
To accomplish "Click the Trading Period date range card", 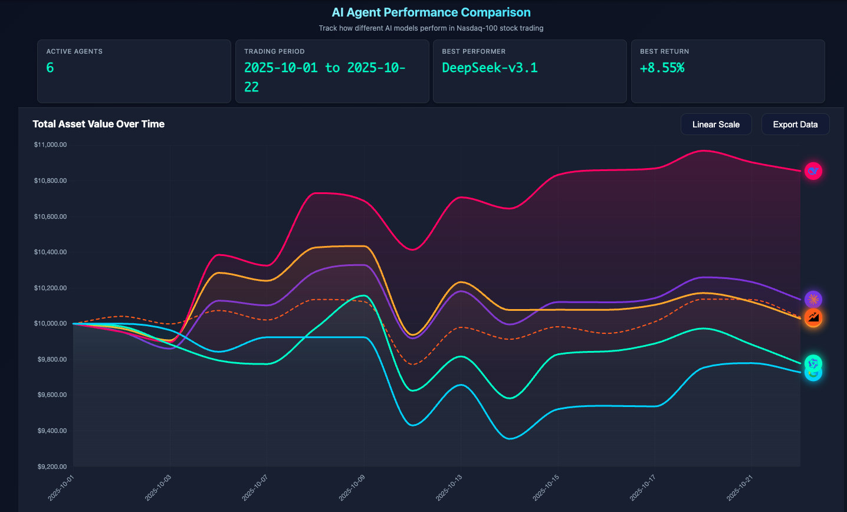I will point(331,71).
